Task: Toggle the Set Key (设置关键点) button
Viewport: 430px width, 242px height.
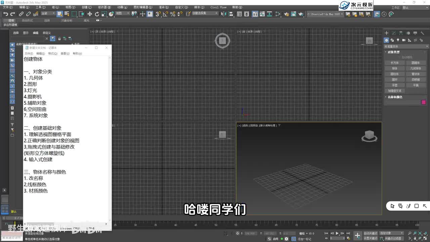Action: [370, 238]
